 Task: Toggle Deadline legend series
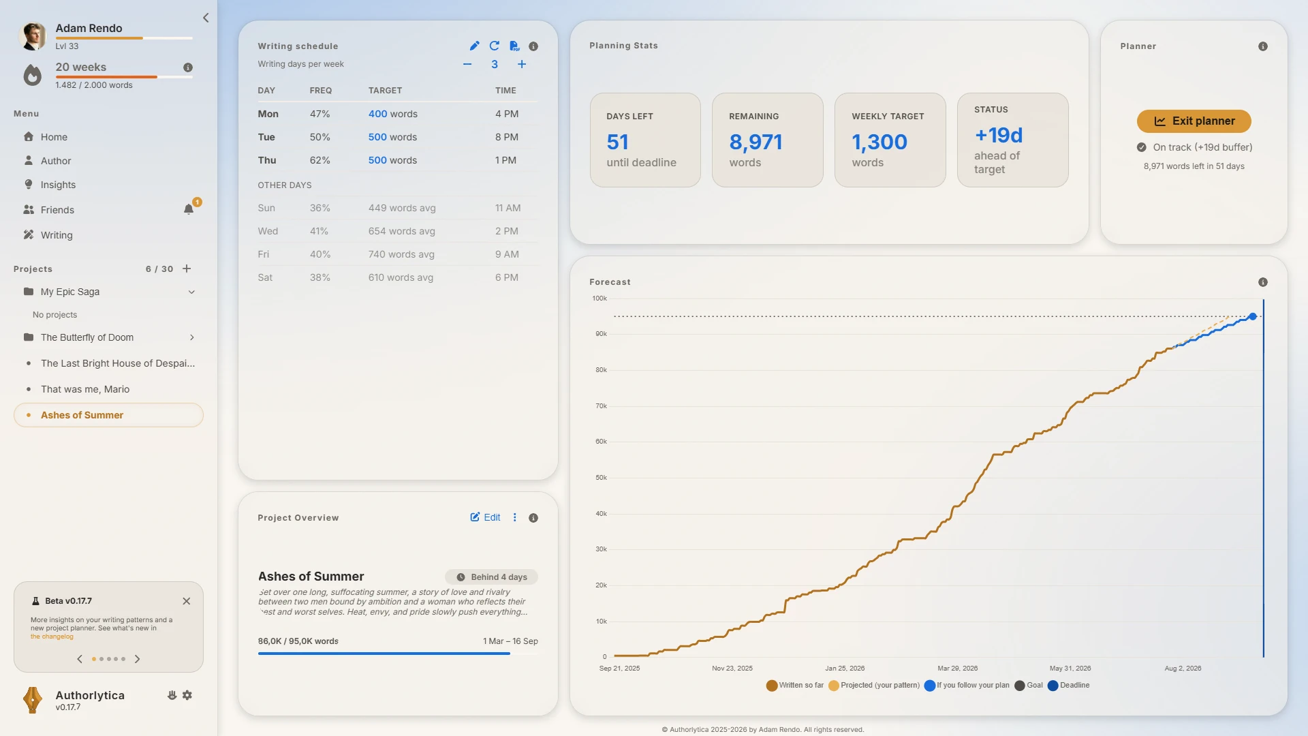(1069, 686)
